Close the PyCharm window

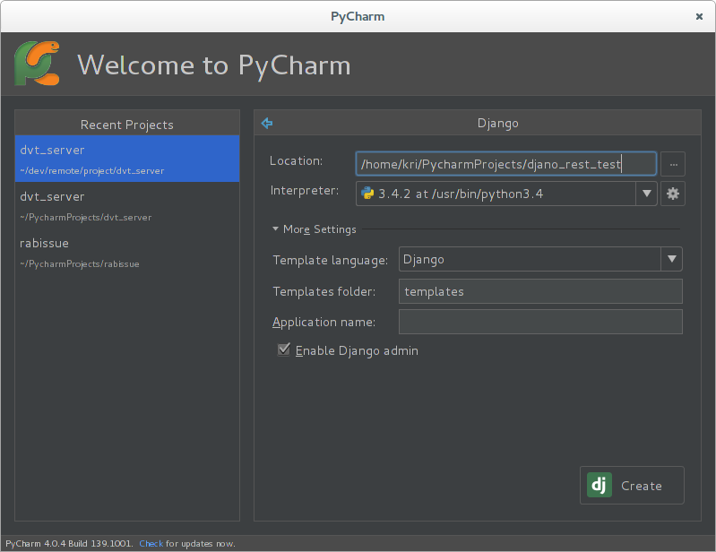tap(699, 16)
